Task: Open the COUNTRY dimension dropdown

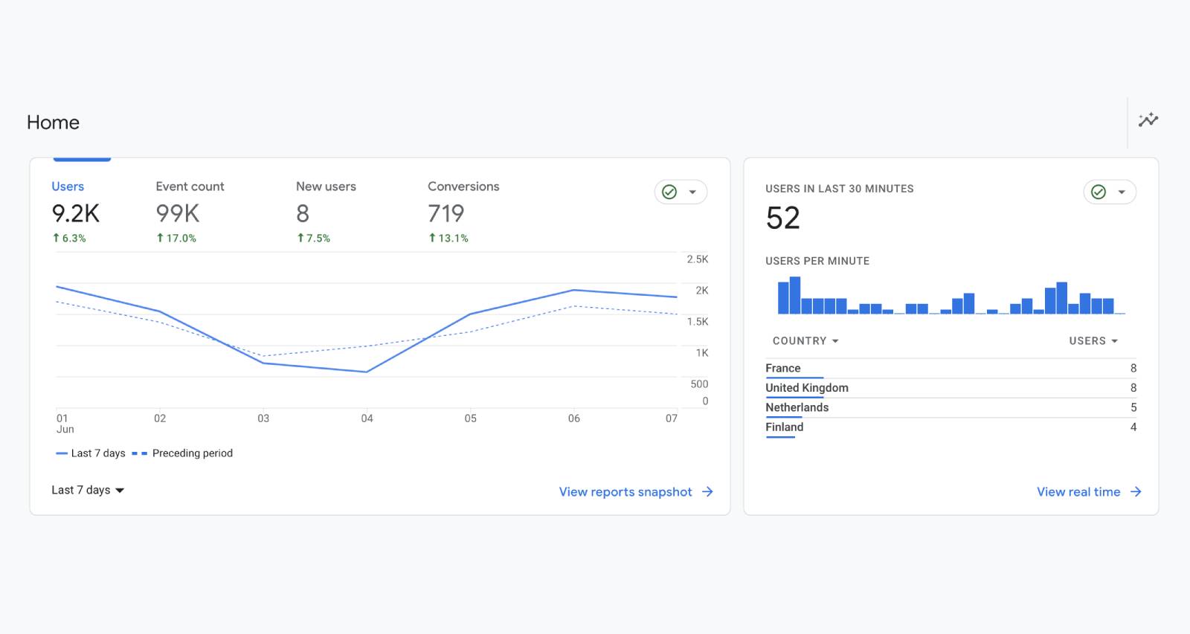Action: (805, 340)
